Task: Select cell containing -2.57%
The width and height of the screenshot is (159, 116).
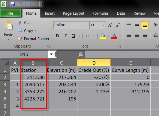Action: 94,77
